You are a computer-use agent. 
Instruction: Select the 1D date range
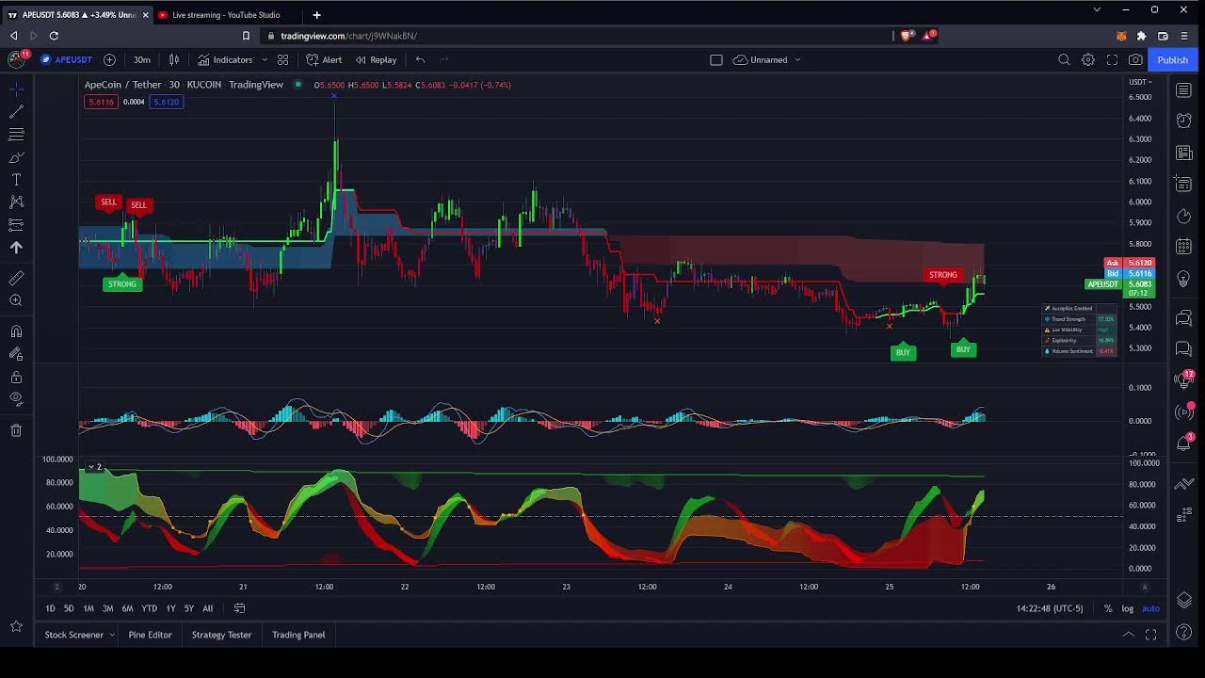[50, 608]
